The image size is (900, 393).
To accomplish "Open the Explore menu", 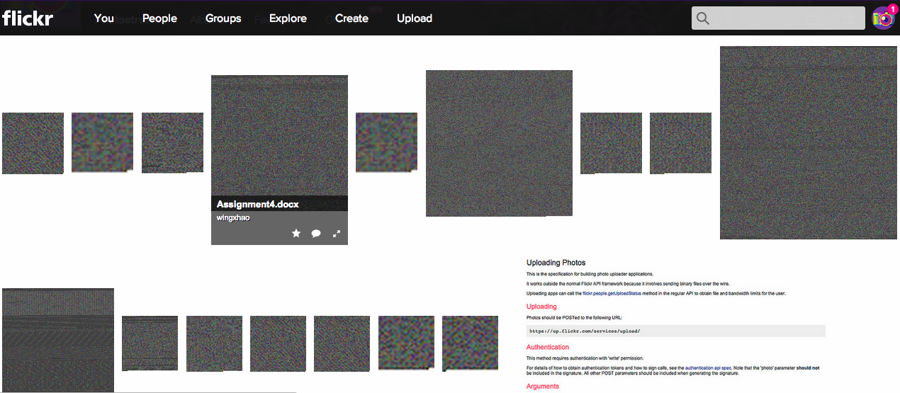I will pos(288,18).
